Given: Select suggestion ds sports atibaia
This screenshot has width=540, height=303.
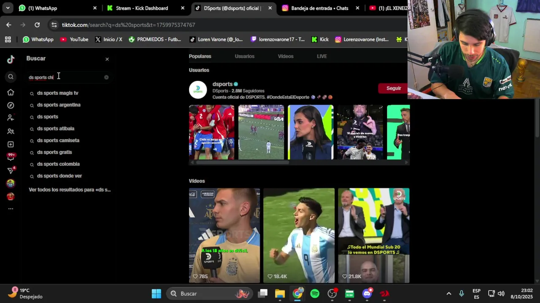Looking at the screenshot, I should (x=55, y=128).
